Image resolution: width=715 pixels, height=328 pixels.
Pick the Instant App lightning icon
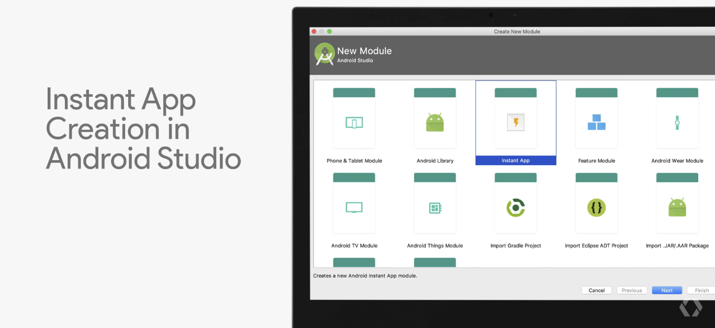[x=516, y=122]
